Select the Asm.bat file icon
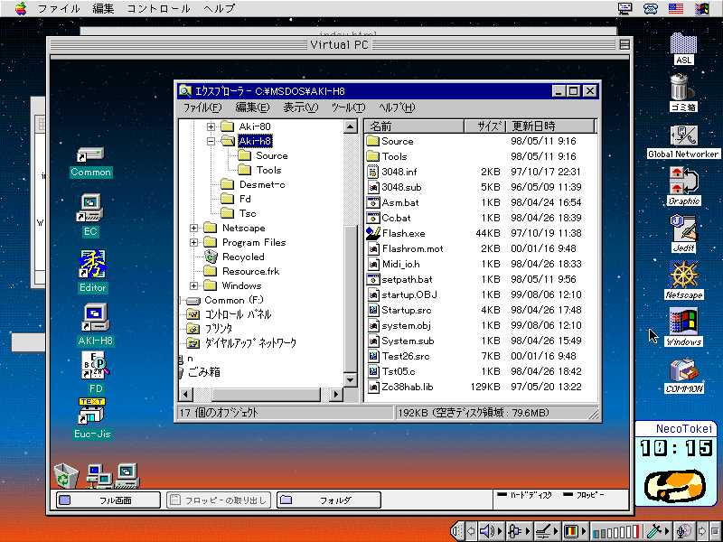The image size is (723, 542). pos(372,202)
